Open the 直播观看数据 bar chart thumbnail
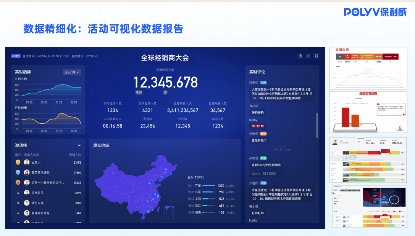 pos(368,112)
